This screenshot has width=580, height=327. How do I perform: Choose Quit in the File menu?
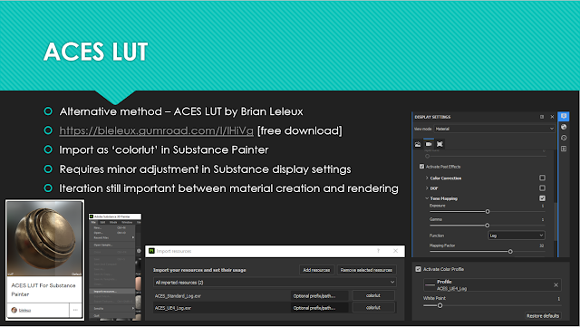tap(113, 315)
